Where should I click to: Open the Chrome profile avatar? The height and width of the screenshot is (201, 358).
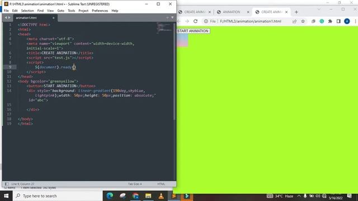coord(347,21)
